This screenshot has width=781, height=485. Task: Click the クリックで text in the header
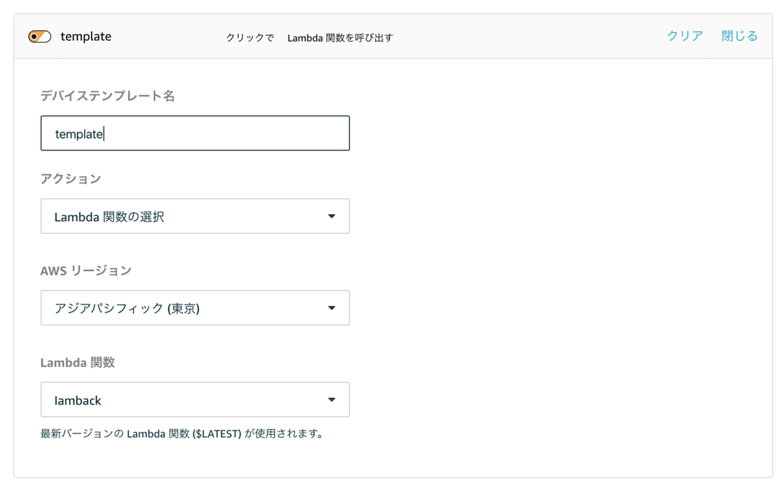pyautogui.click(x=250, y=38)
